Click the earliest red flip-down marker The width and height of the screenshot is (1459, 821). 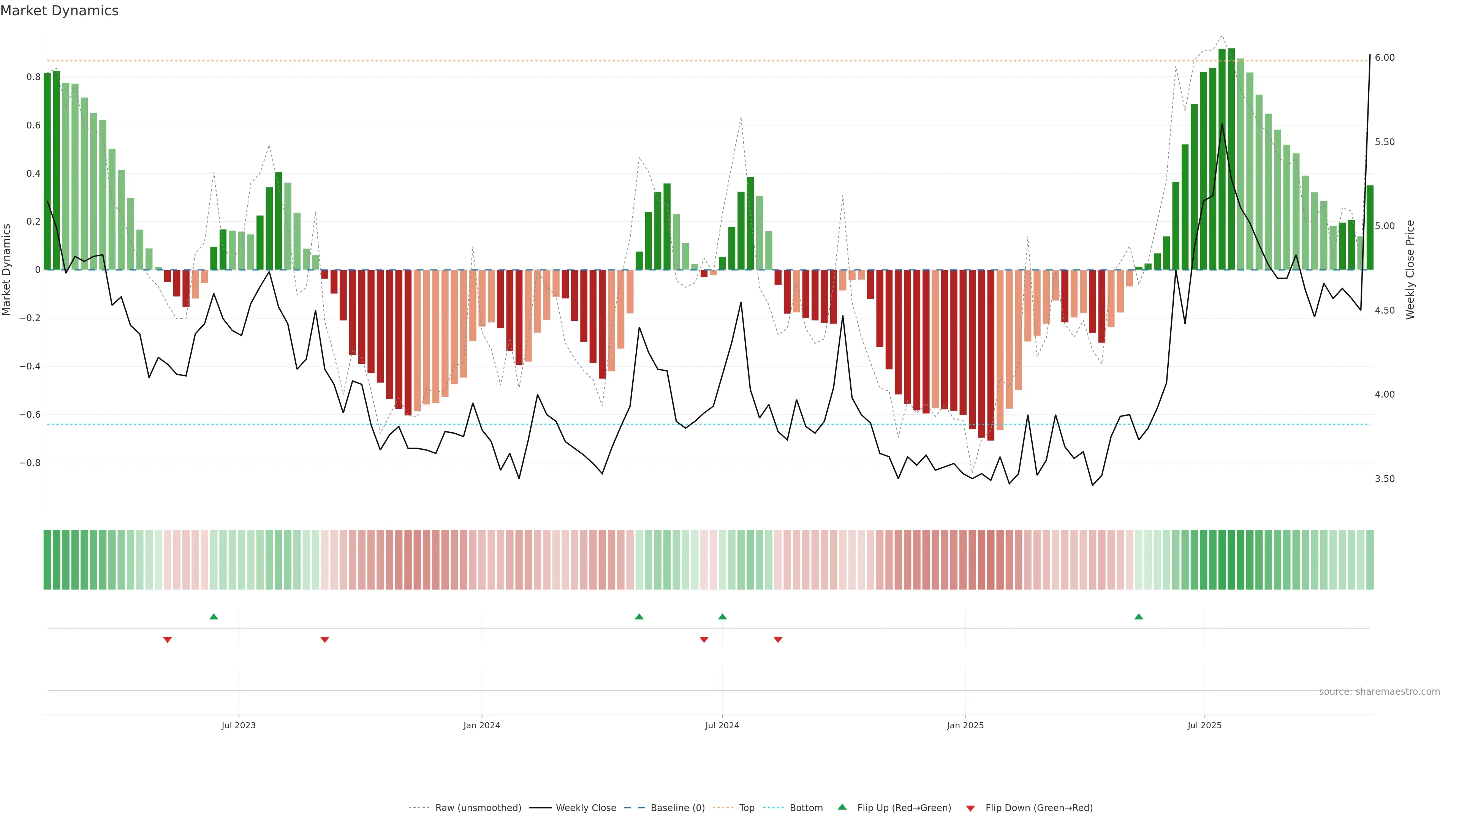click(167, 640)
